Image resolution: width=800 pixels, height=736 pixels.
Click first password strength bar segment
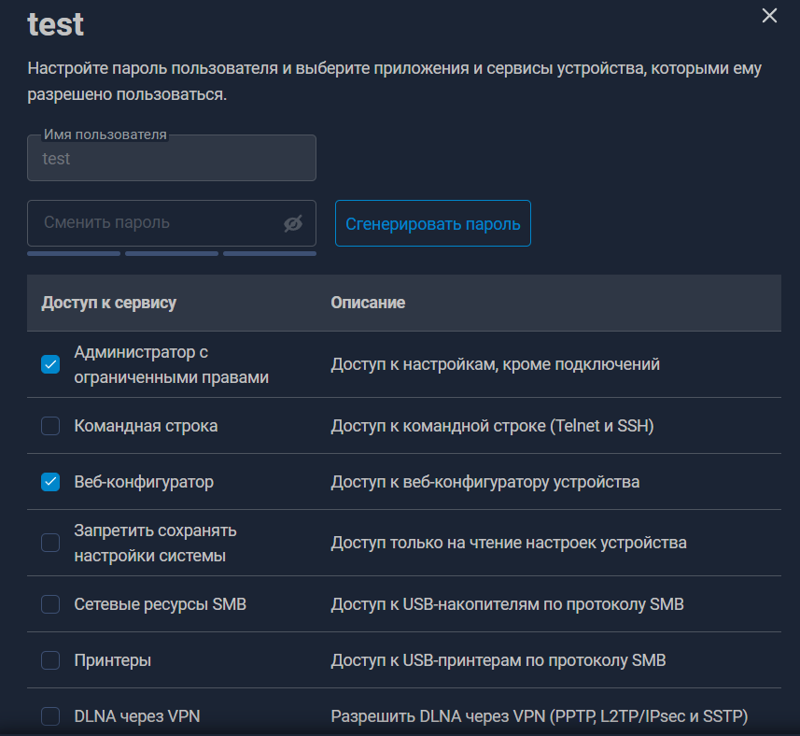tap(74, 253)
